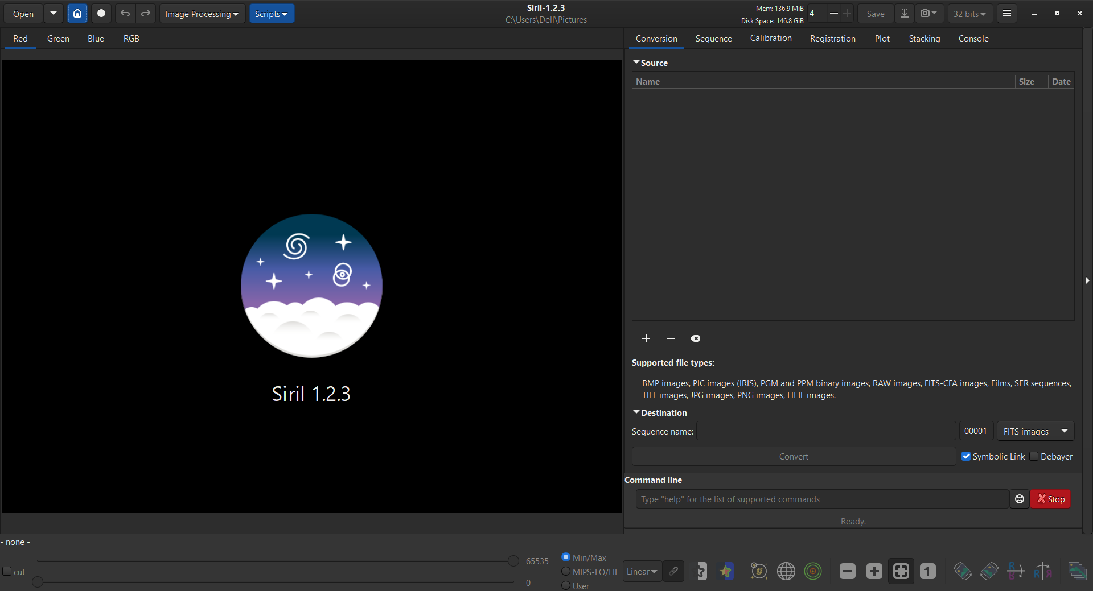Add source files with the plus icon
This screenshot has width=1093, height=591.
tap(646, 338)
